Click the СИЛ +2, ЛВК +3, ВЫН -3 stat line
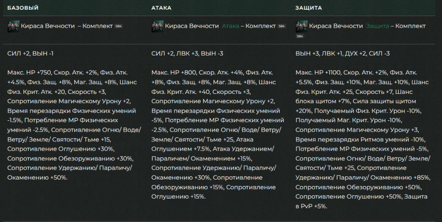442x222 pixels. [x=187, y=53]
